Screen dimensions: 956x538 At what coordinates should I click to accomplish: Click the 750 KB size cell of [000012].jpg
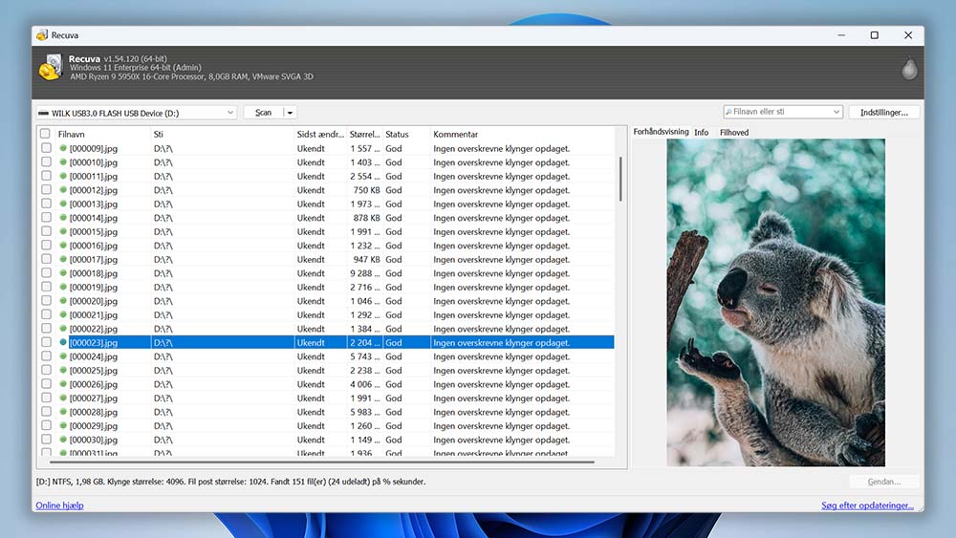(366, 190)
